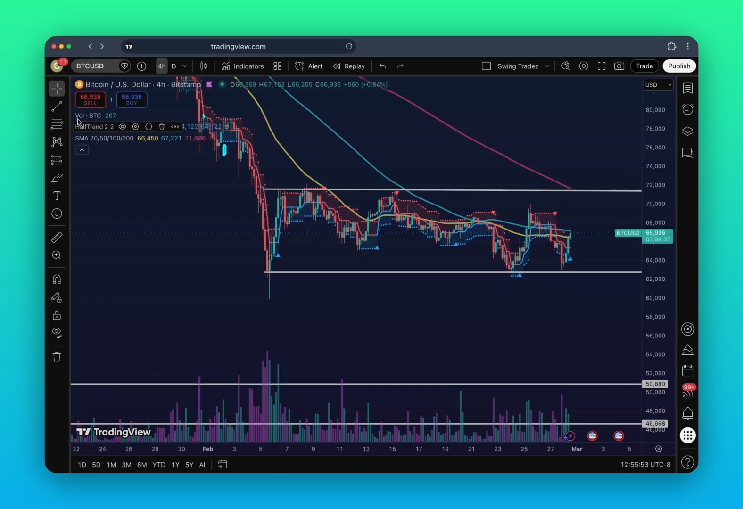
Task: Open the Fibonacci retracement tool
Action: click(57, 124)
